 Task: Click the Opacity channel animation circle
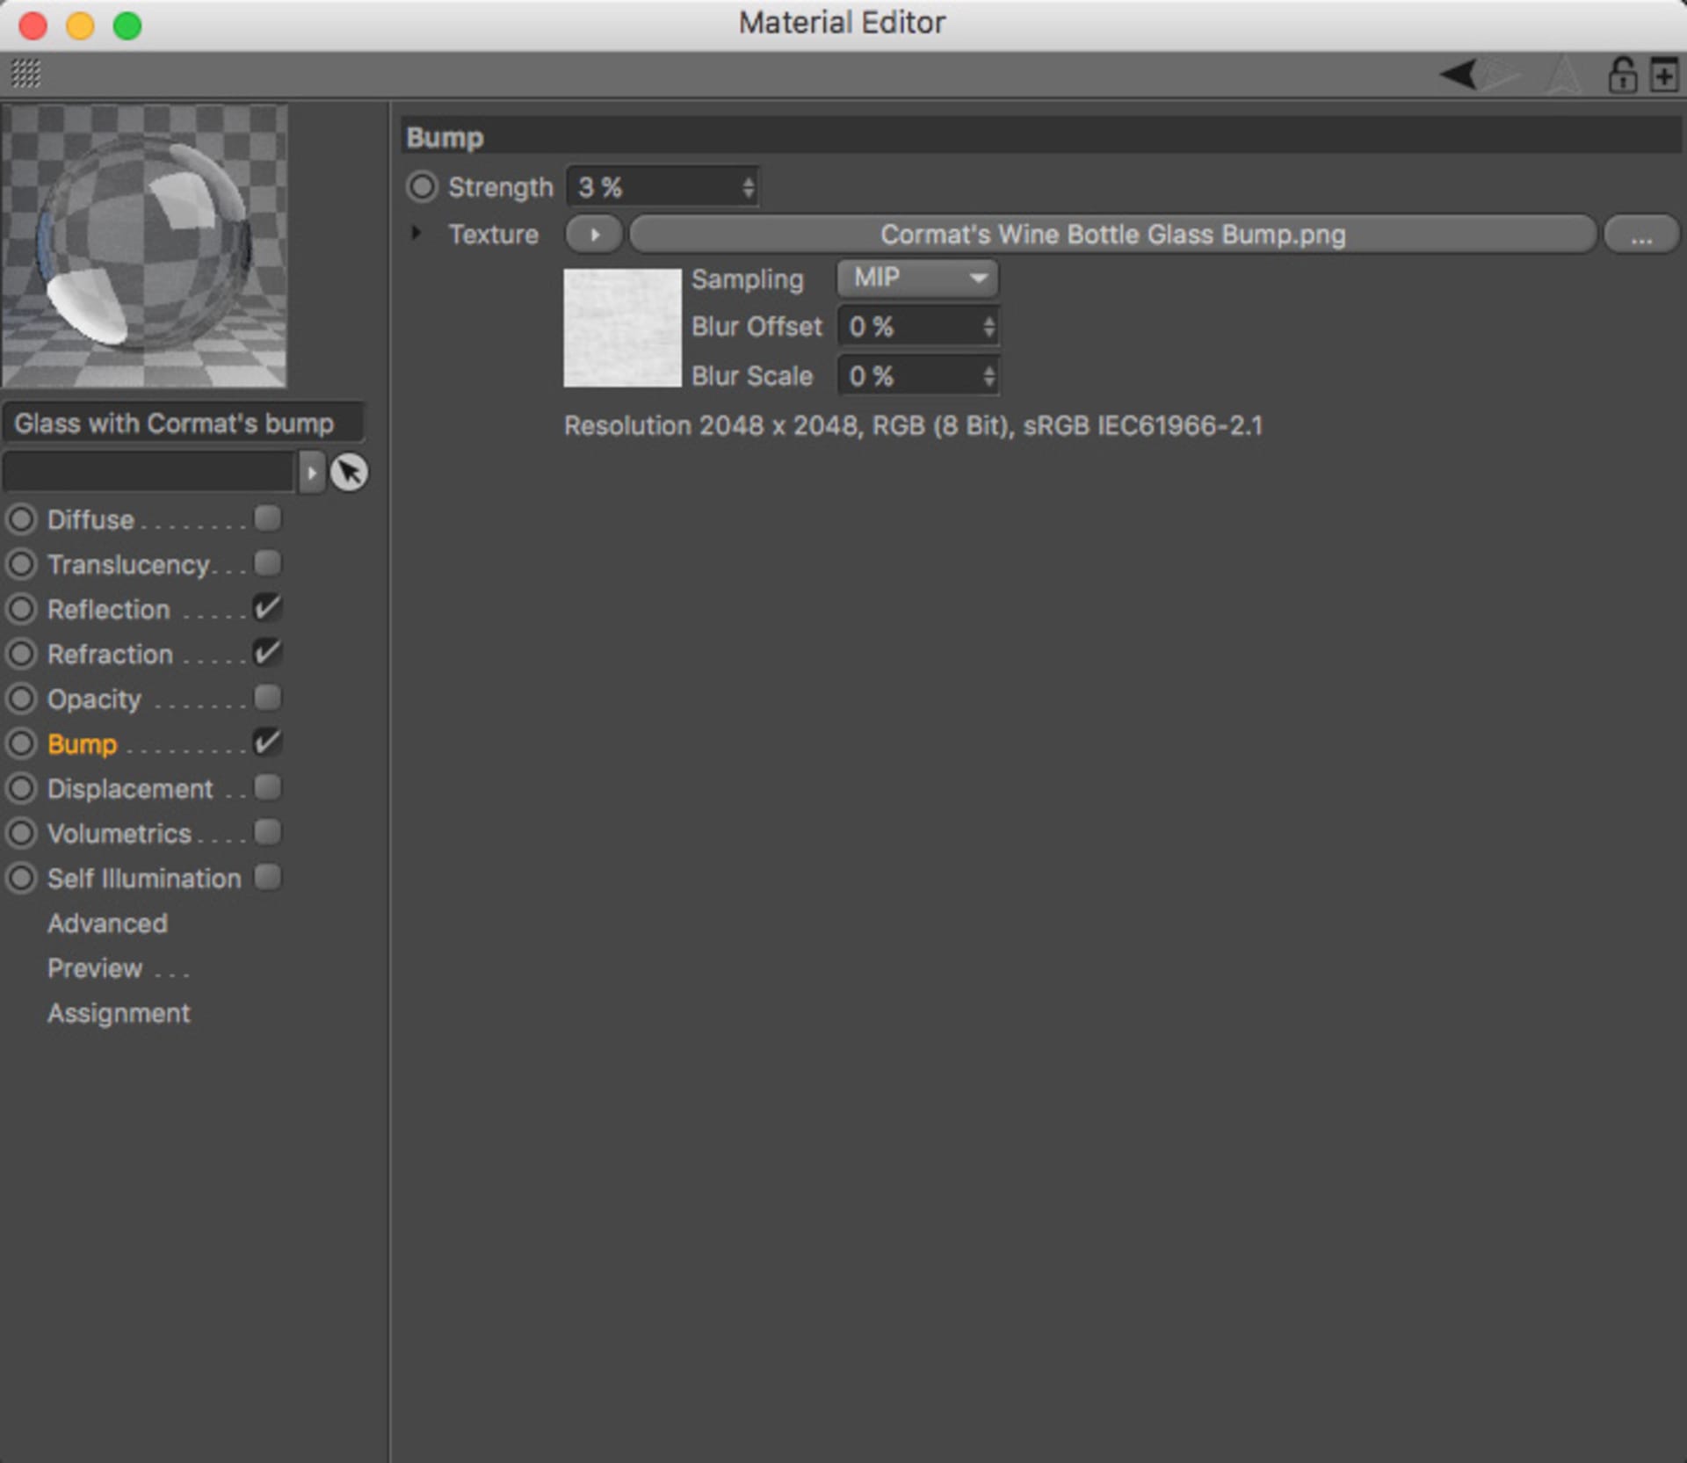point(21,699)
